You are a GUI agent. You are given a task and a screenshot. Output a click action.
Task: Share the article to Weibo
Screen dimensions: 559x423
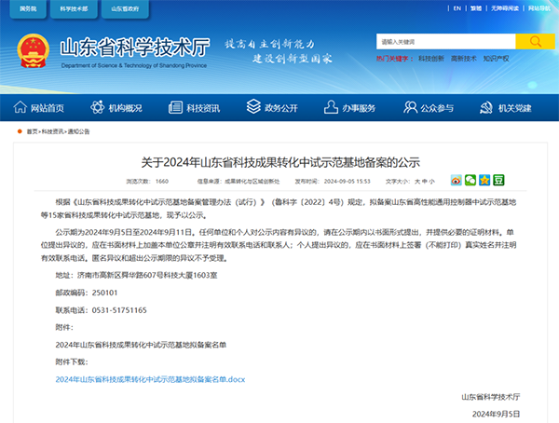(457, 180)
